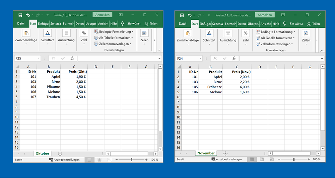The height and width of the screenshot is (178, 335).
Task: Click Save icon in the Oktober window
Action: click(20, 15)
